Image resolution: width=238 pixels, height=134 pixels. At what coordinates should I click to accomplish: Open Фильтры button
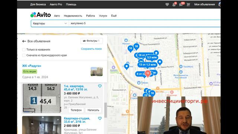pos(91,41)
